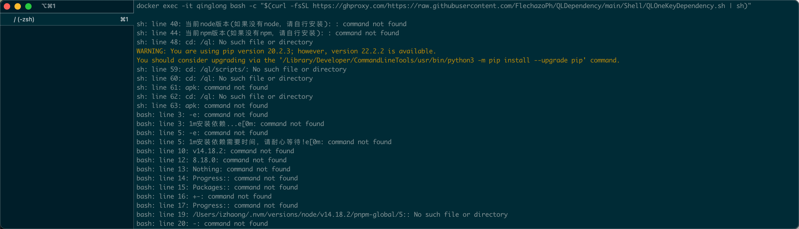Click the ⌥⌘1 window title label
The height and width of the screenshot is (229, 799).
[x=49, y=6]
